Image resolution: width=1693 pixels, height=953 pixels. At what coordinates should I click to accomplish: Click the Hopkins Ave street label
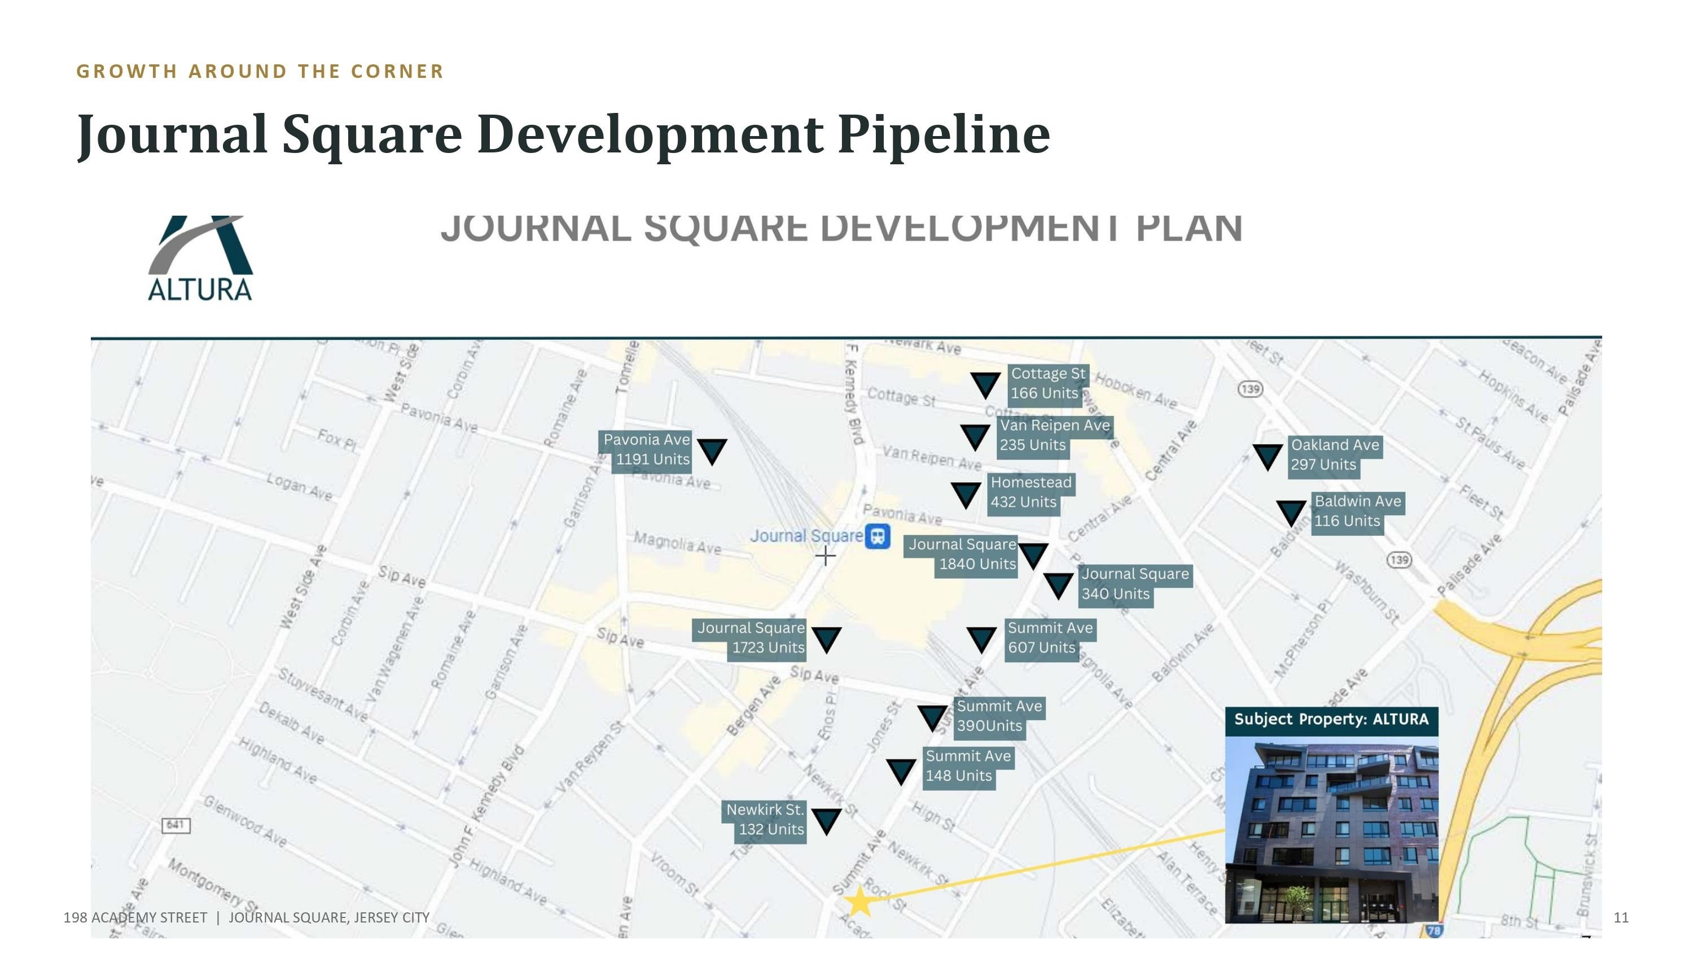coord(1514,396)
